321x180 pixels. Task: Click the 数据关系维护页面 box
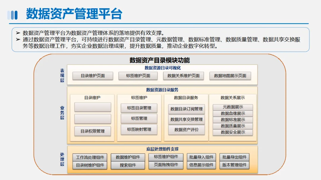coord(183,75)
